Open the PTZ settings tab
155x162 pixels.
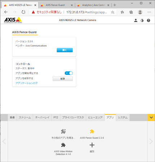click(56, 118)
